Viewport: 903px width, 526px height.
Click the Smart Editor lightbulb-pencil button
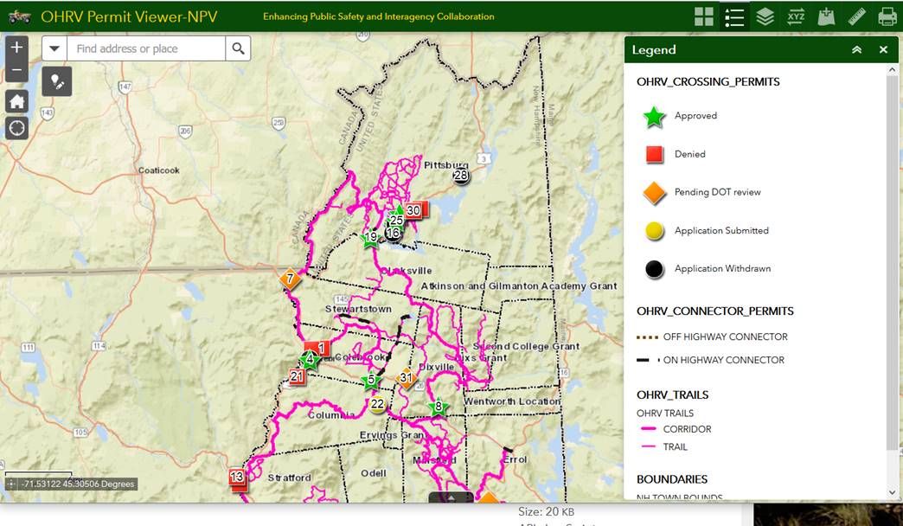[x=57, y=82]
